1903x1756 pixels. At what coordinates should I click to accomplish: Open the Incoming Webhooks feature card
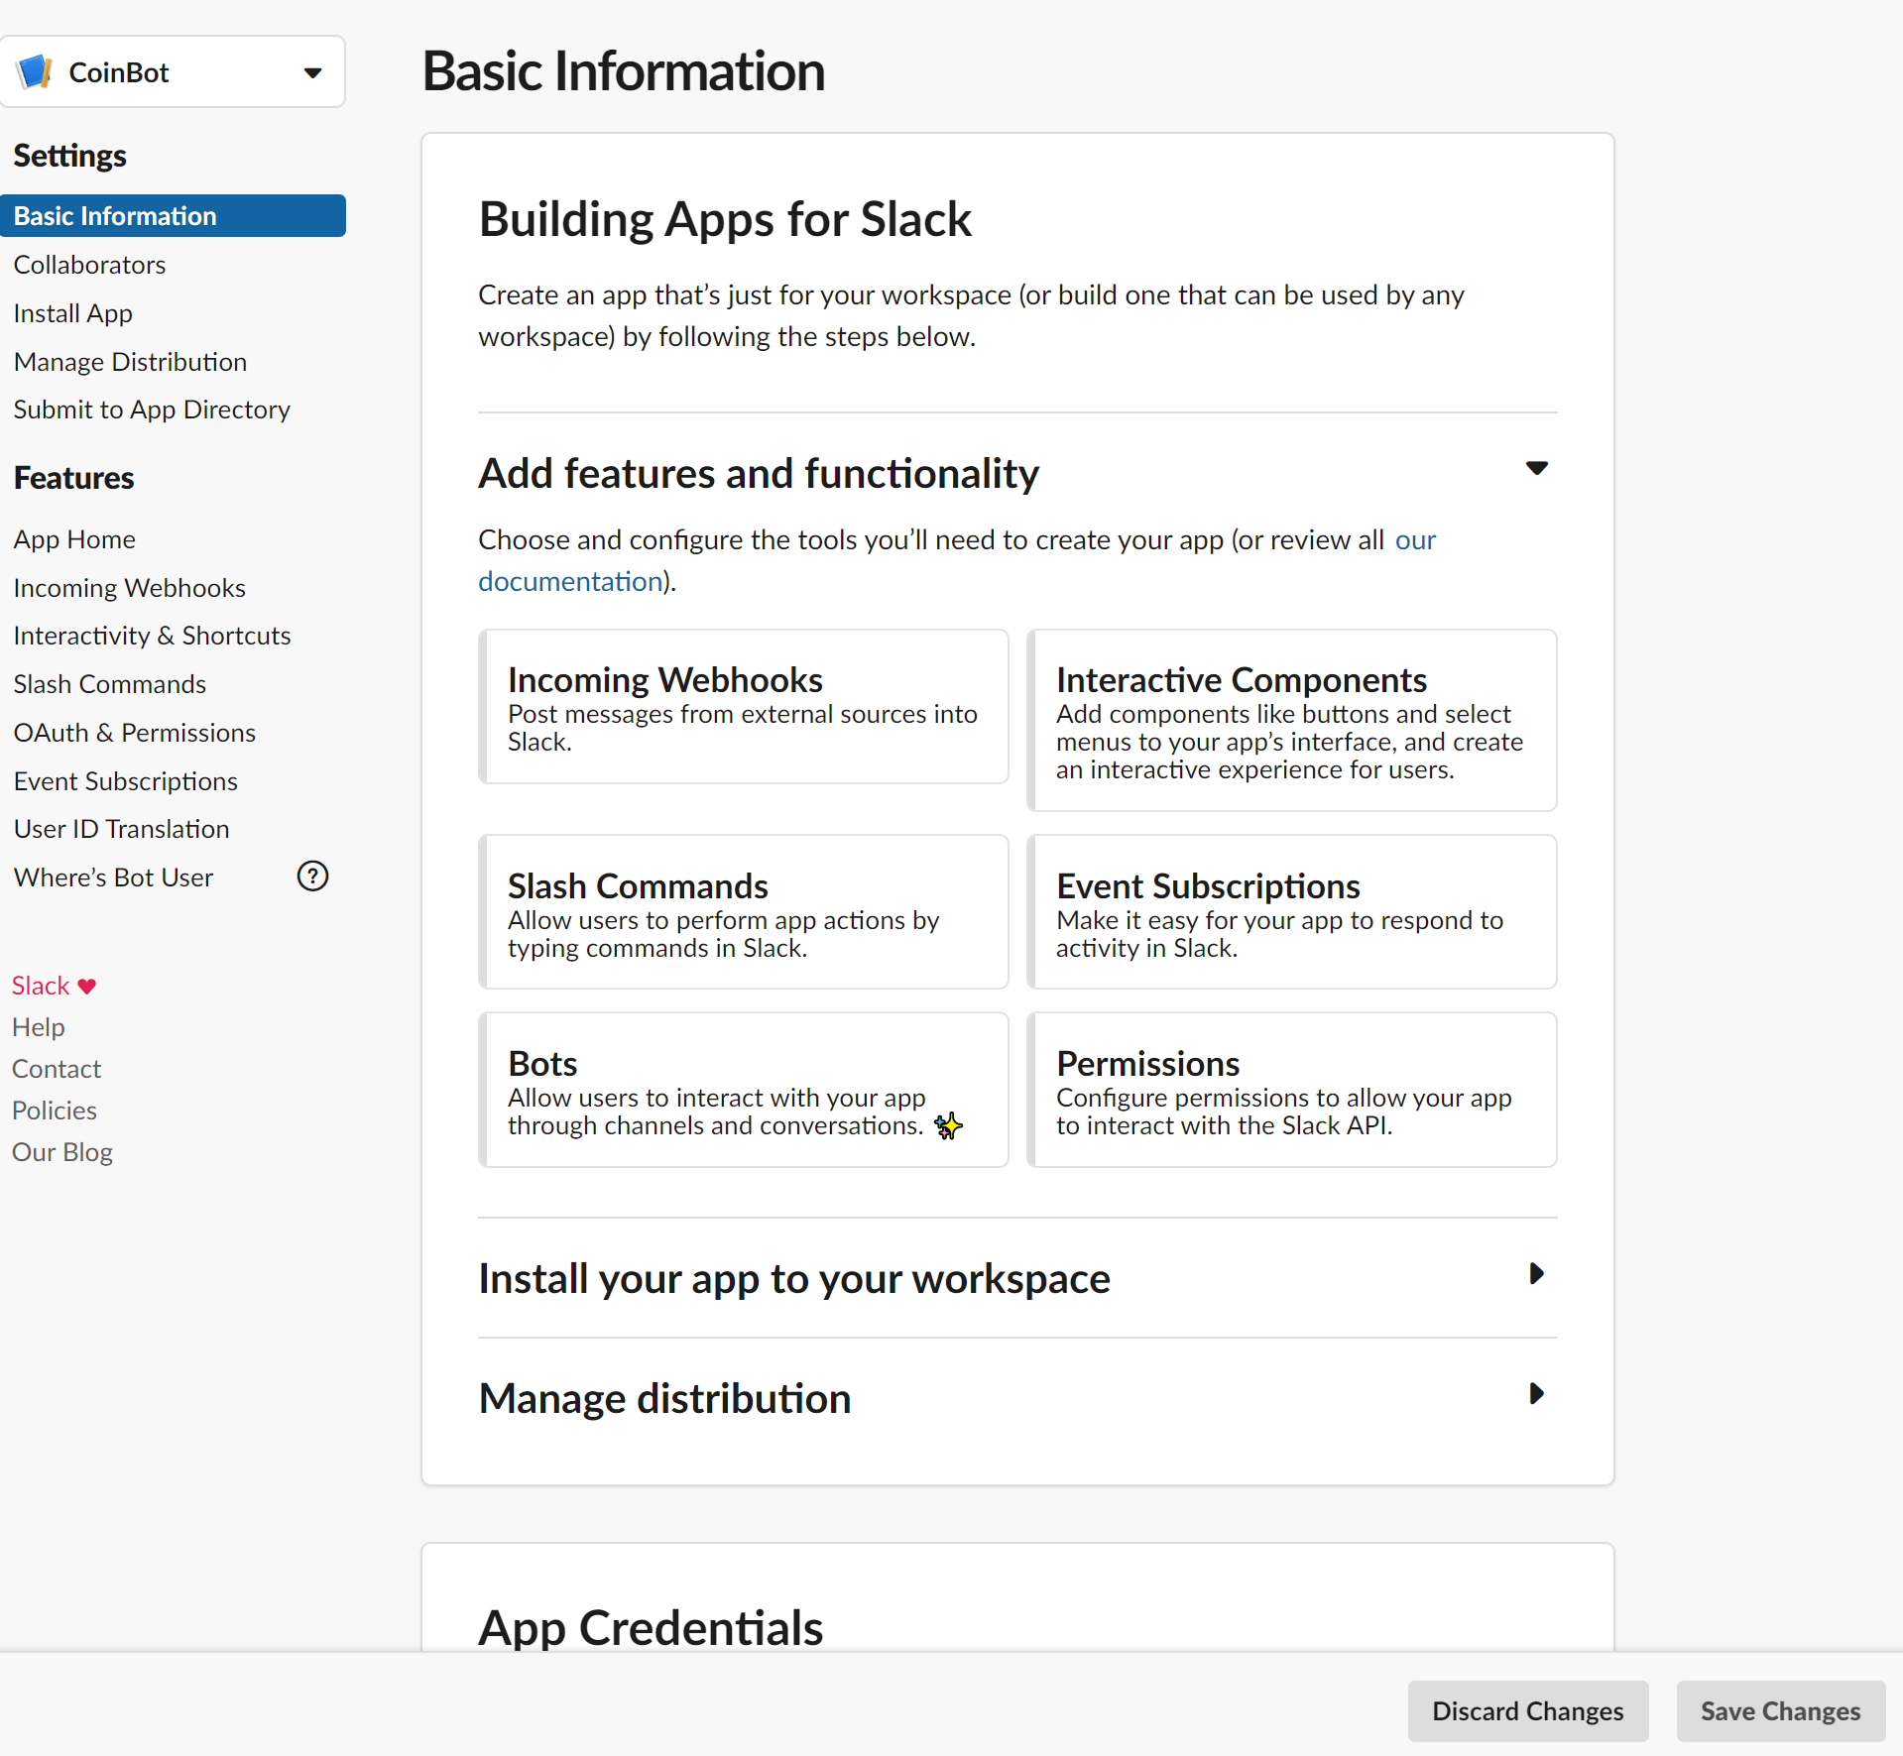[744, 707]
